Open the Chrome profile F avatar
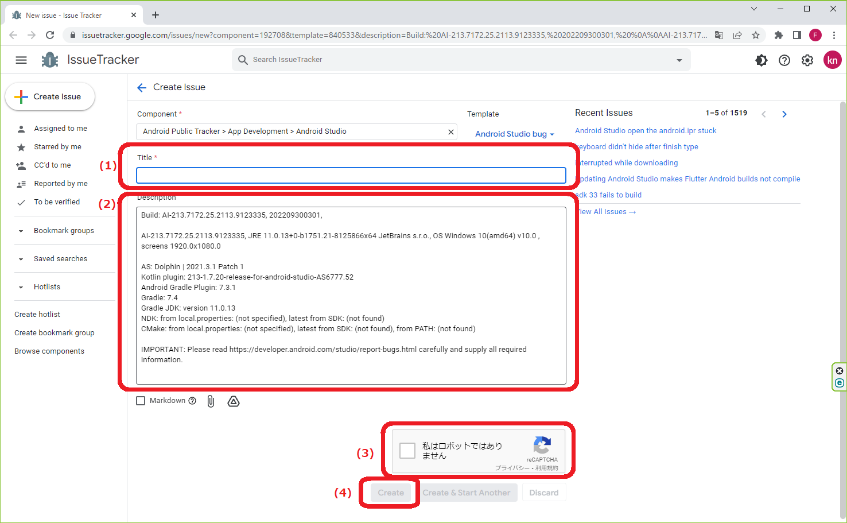This screenshot has width=847, height=523. tap(815, 35)
